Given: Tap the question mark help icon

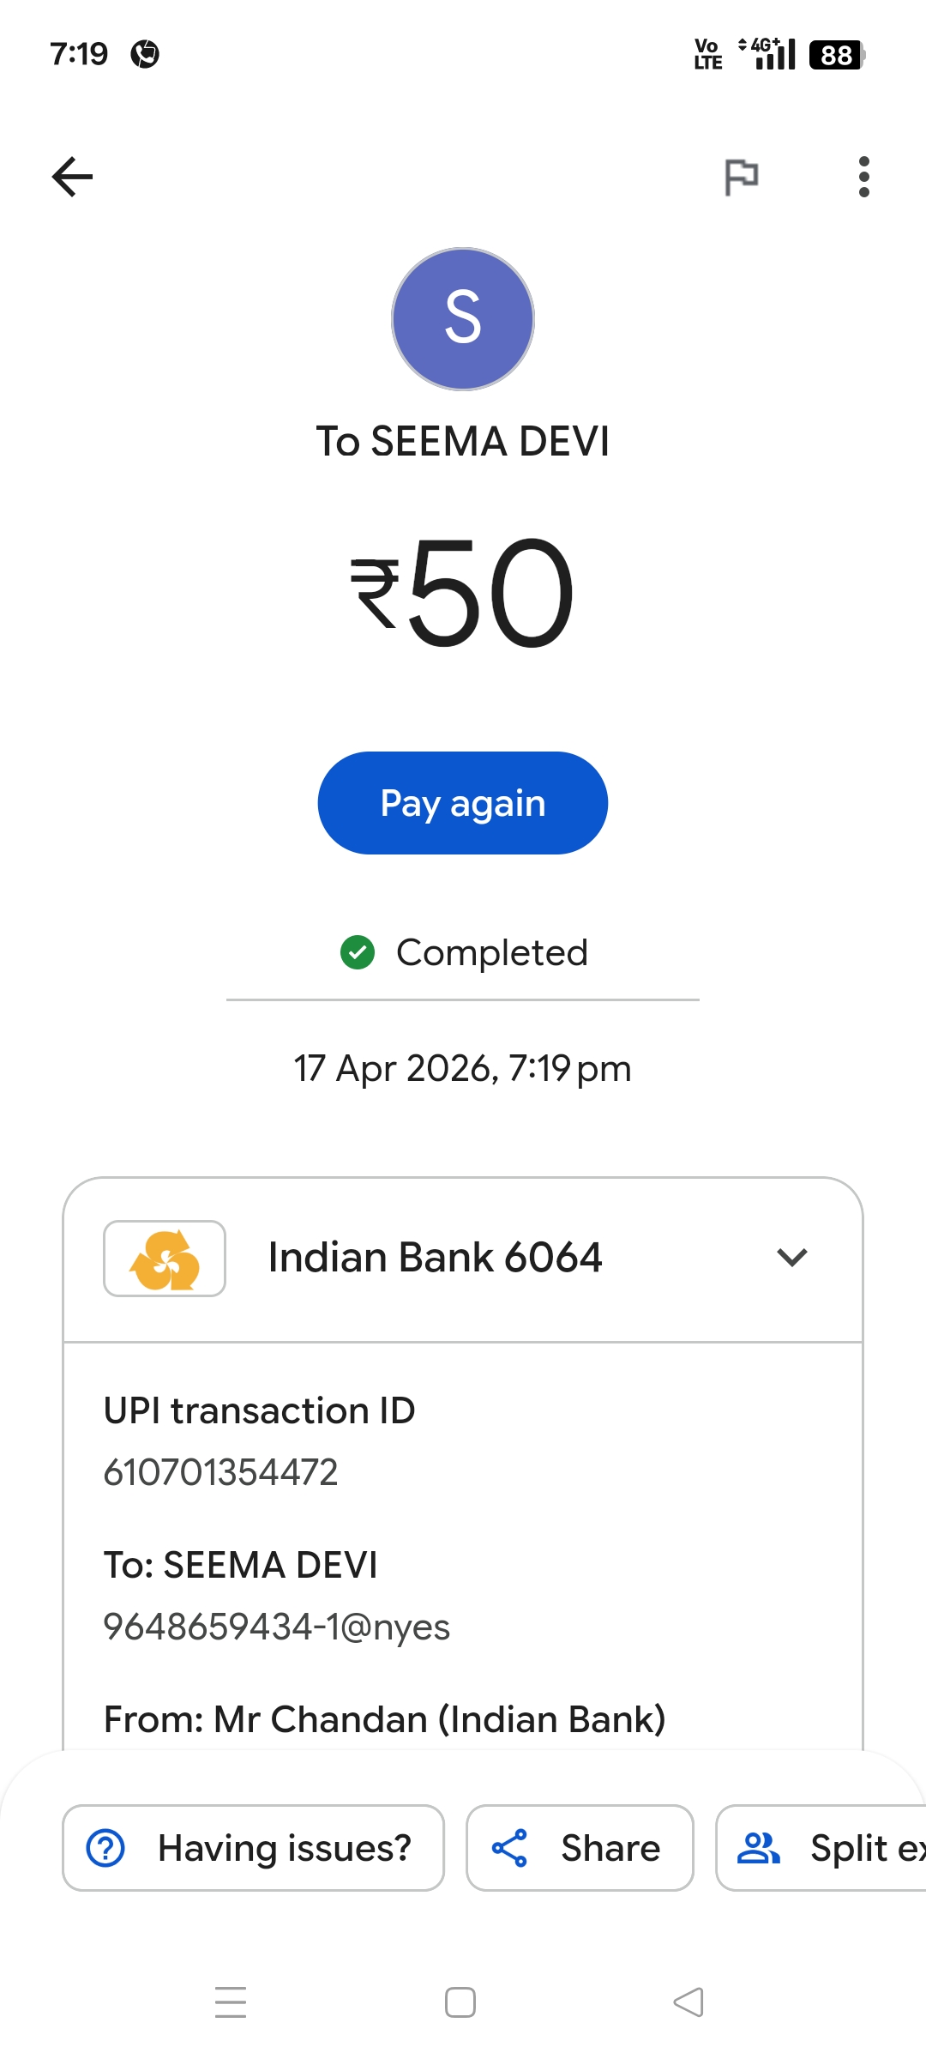Looking at the screenshot, I should (106, 1848).
